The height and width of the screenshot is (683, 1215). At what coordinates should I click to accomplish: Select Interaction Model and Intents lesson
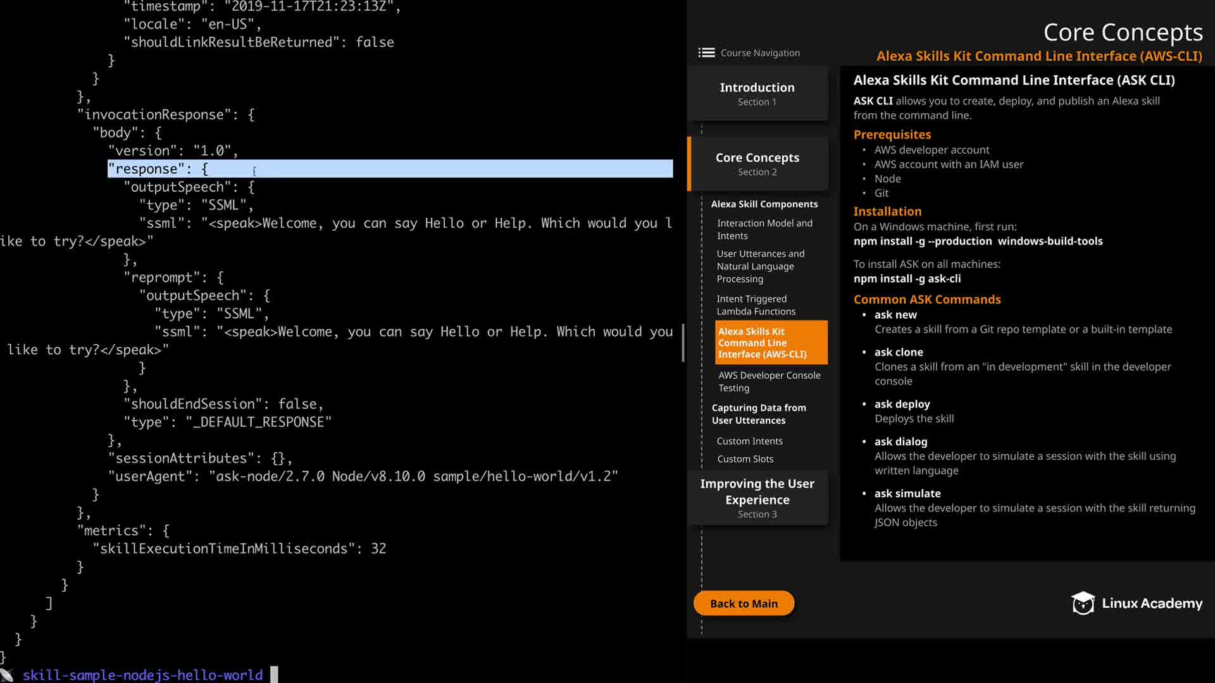tap(764, 230)
